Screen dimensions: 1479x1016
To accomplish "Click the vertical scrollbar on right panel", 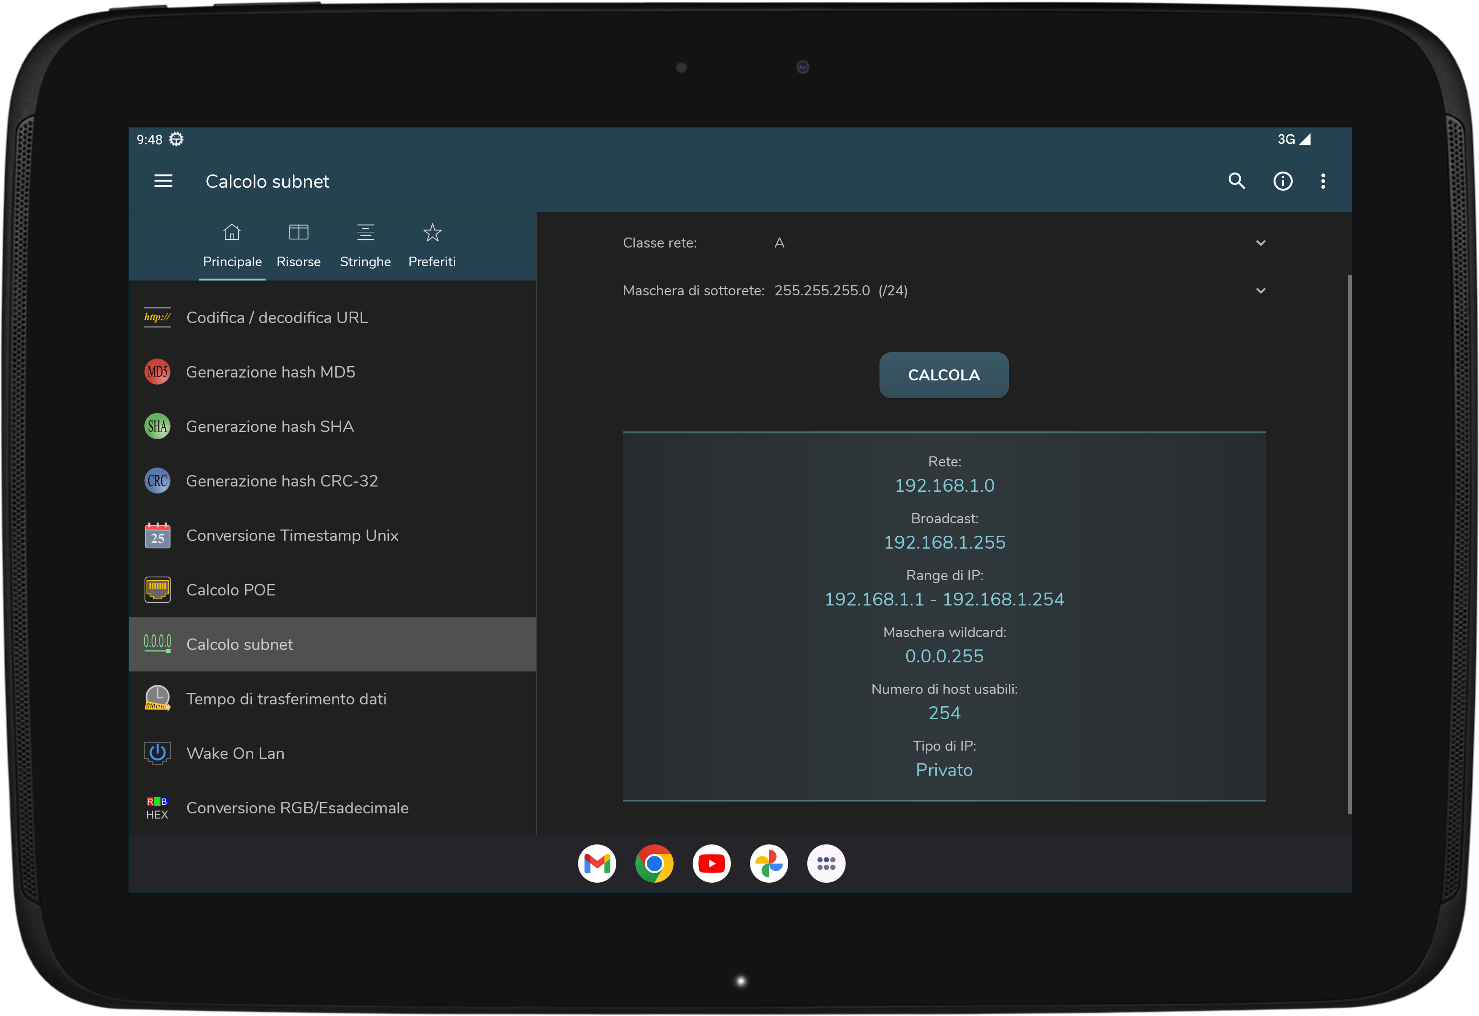I will (x=1349, y=544).
